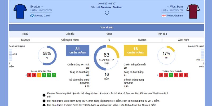Click info icon beside Kiernan Dewsbury-Hall note
The width and height of the screenshot is (212, 106).
click(44, 95)
